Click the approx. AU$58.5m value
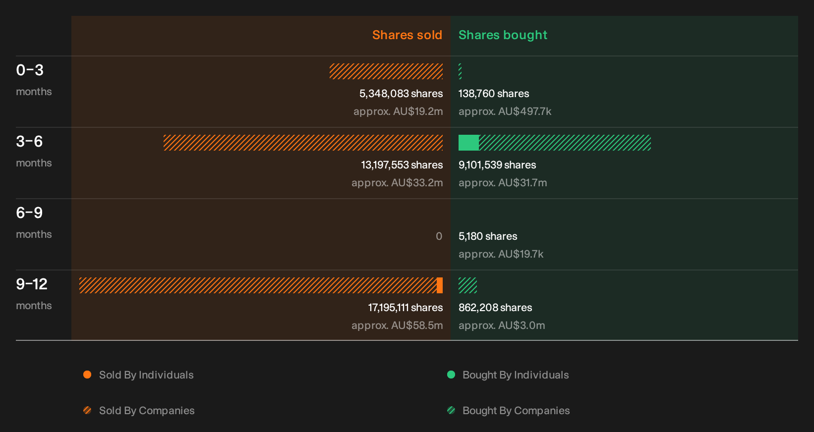 (x=397, y=325)
